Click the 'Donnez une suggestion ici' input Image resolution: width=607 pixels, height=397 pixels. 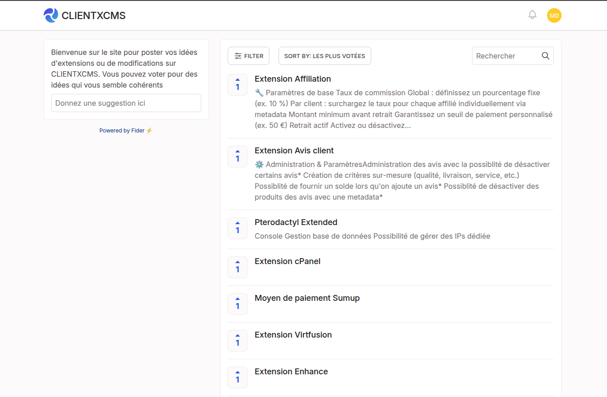(x=126, y=103)
